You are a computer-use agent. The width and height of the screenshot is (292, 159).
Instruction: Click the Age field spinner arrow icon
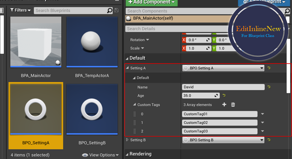tap(216, 95)
